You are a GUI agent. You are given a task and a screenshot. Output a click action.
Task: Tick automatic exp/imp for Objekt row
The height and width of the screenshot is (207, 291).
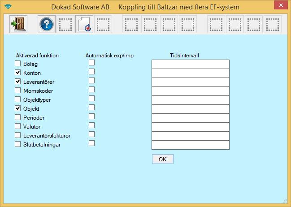[91, 108]
